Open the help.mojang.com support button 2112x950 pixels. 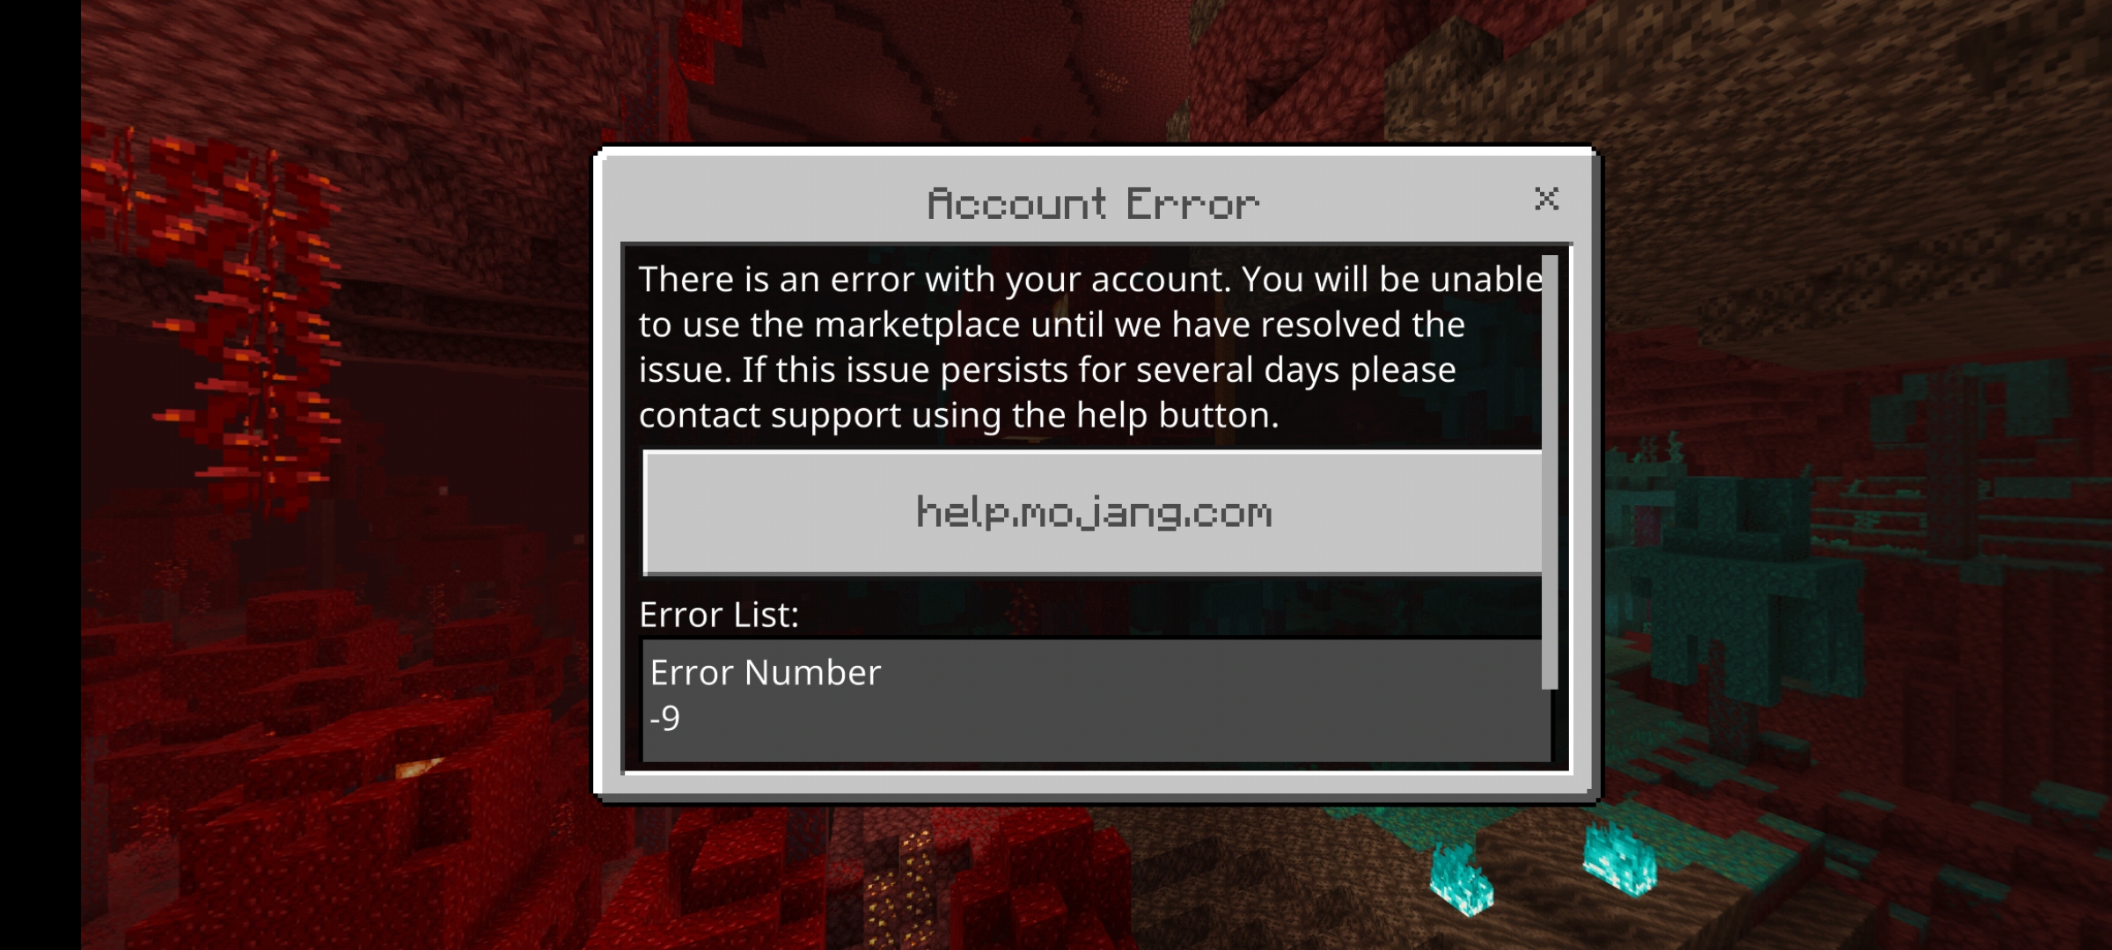pos(1092,513)
